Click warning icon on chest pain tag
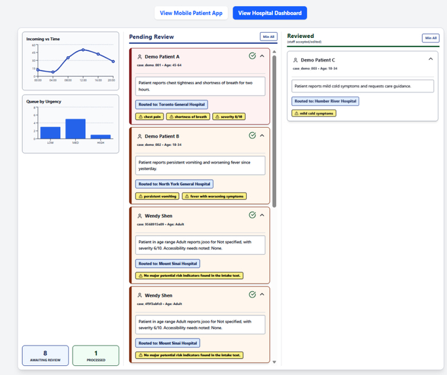 (140, 116)
